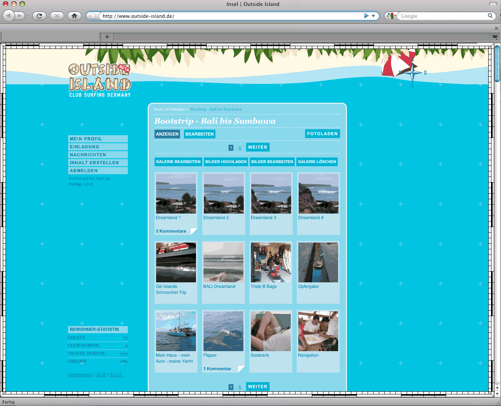This screenshot has width=501, height=406.
Task: Click the top Weiter pagination button
Action: pyautogui.click(x=258, y=147)
